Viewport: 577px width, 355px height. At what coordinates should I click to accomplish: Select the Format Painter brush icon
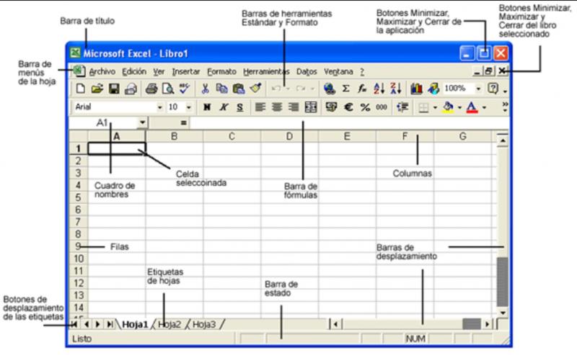click(x=255, y=88)
